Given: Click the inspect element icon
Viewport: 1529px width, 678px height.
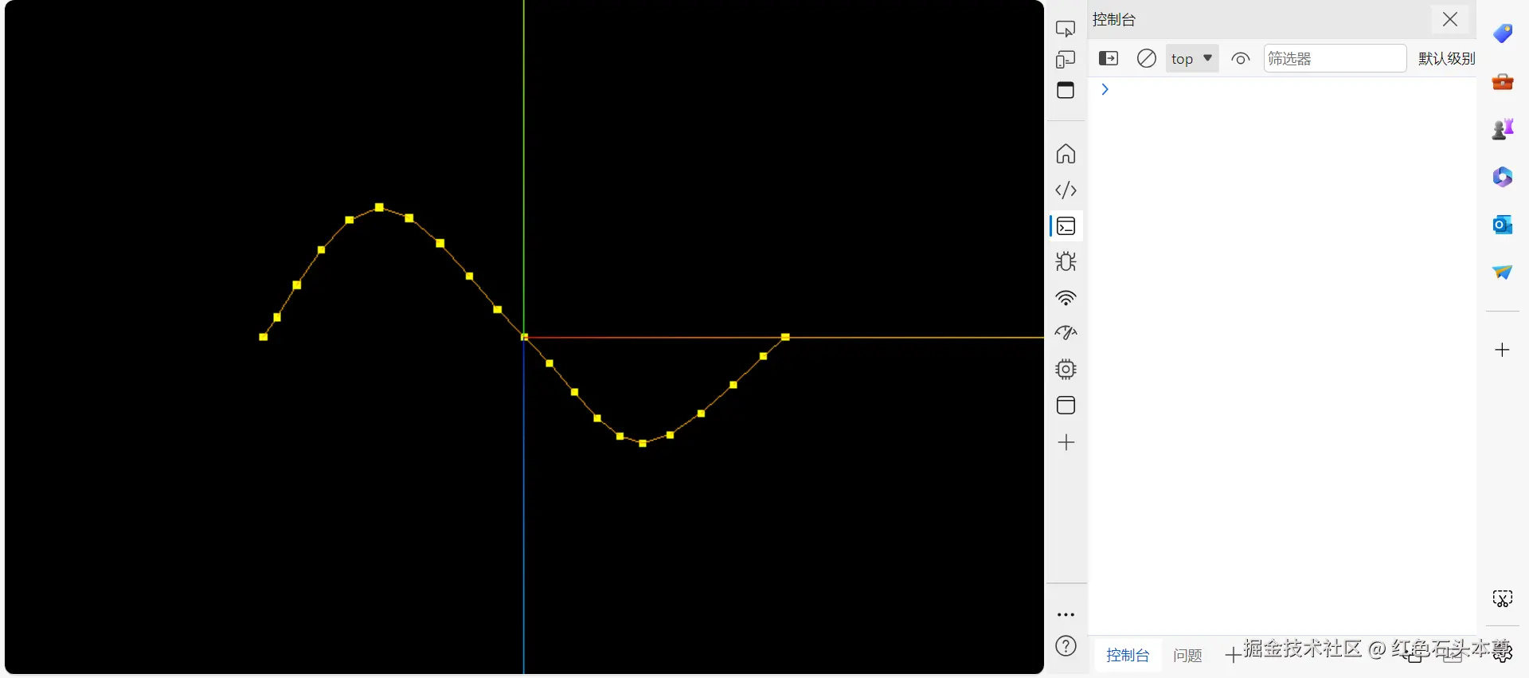Looking at the screenshot, I should click(1066, 29).
